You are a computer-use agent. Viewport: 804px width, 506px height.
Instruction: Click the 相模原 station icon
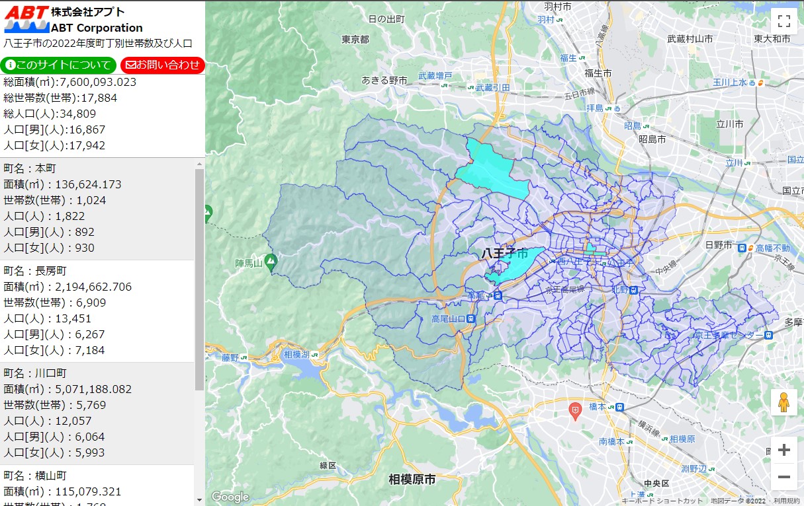pyautogui.click(x=663, y=439)
